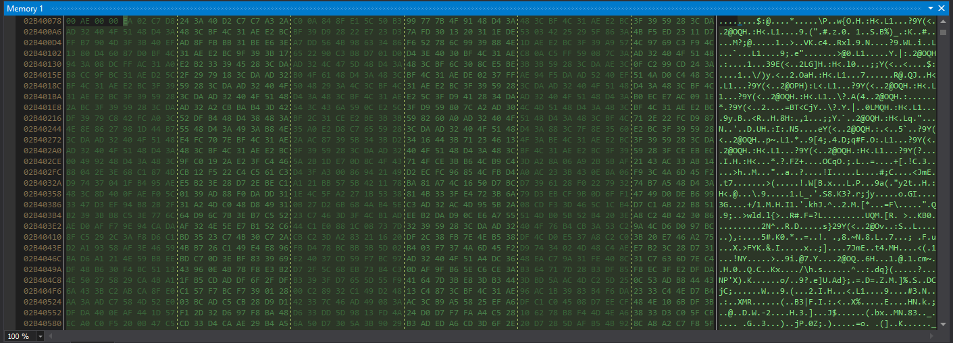Screen dimensions: 953x343
Task: Click memory address 02B40244
Action: coord(43,130)
